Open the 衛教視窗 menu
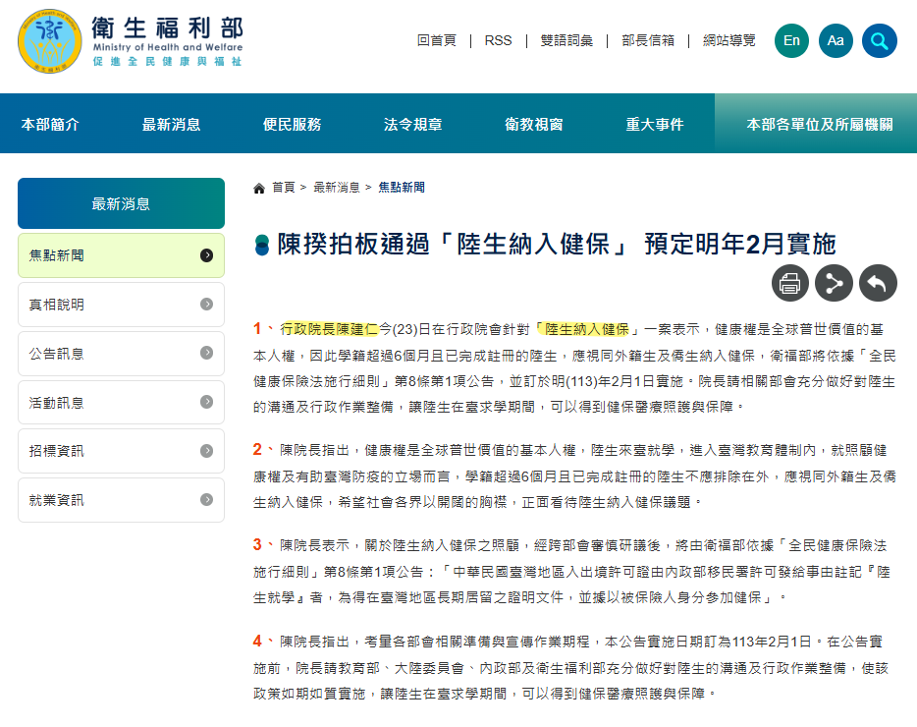 (534, 124)
